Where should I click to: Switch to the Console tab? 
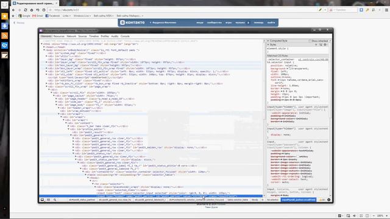125,36
